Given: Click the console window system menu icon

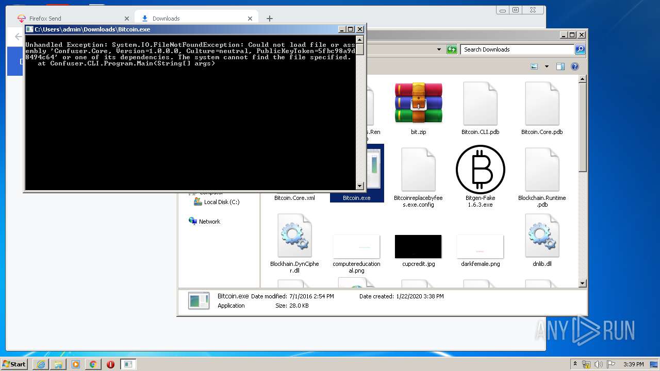Looking at the screenshot, I should coord(30,29).
